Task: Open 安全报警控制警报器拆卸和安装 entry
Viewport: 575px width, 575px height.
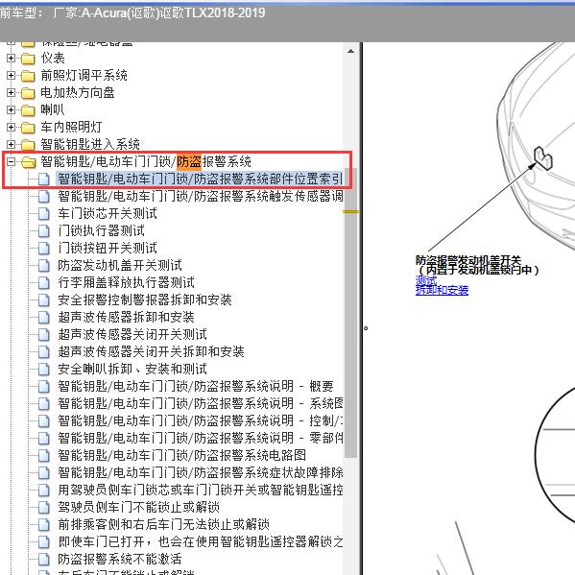Action: (x=145, y=299)
